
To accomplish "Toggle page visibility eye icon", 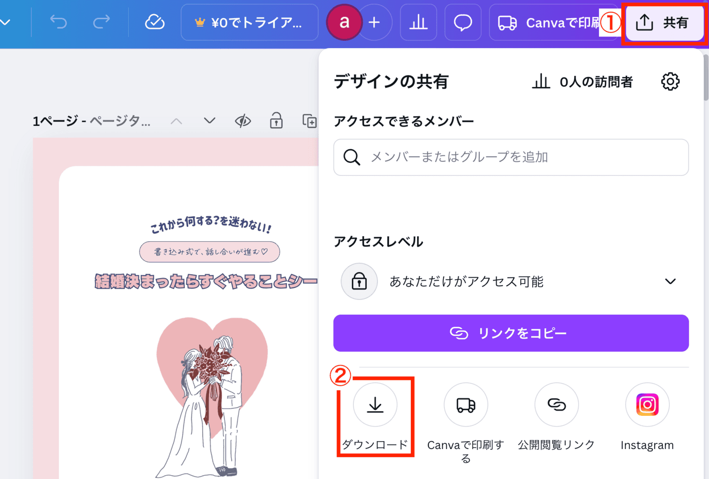I will [x=242, y=121].
